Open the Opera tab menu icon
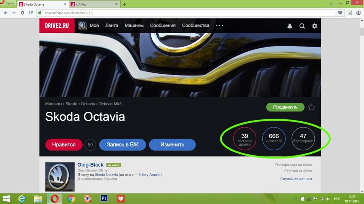Screen dimensions: 364x204 [x=331, y=4]
